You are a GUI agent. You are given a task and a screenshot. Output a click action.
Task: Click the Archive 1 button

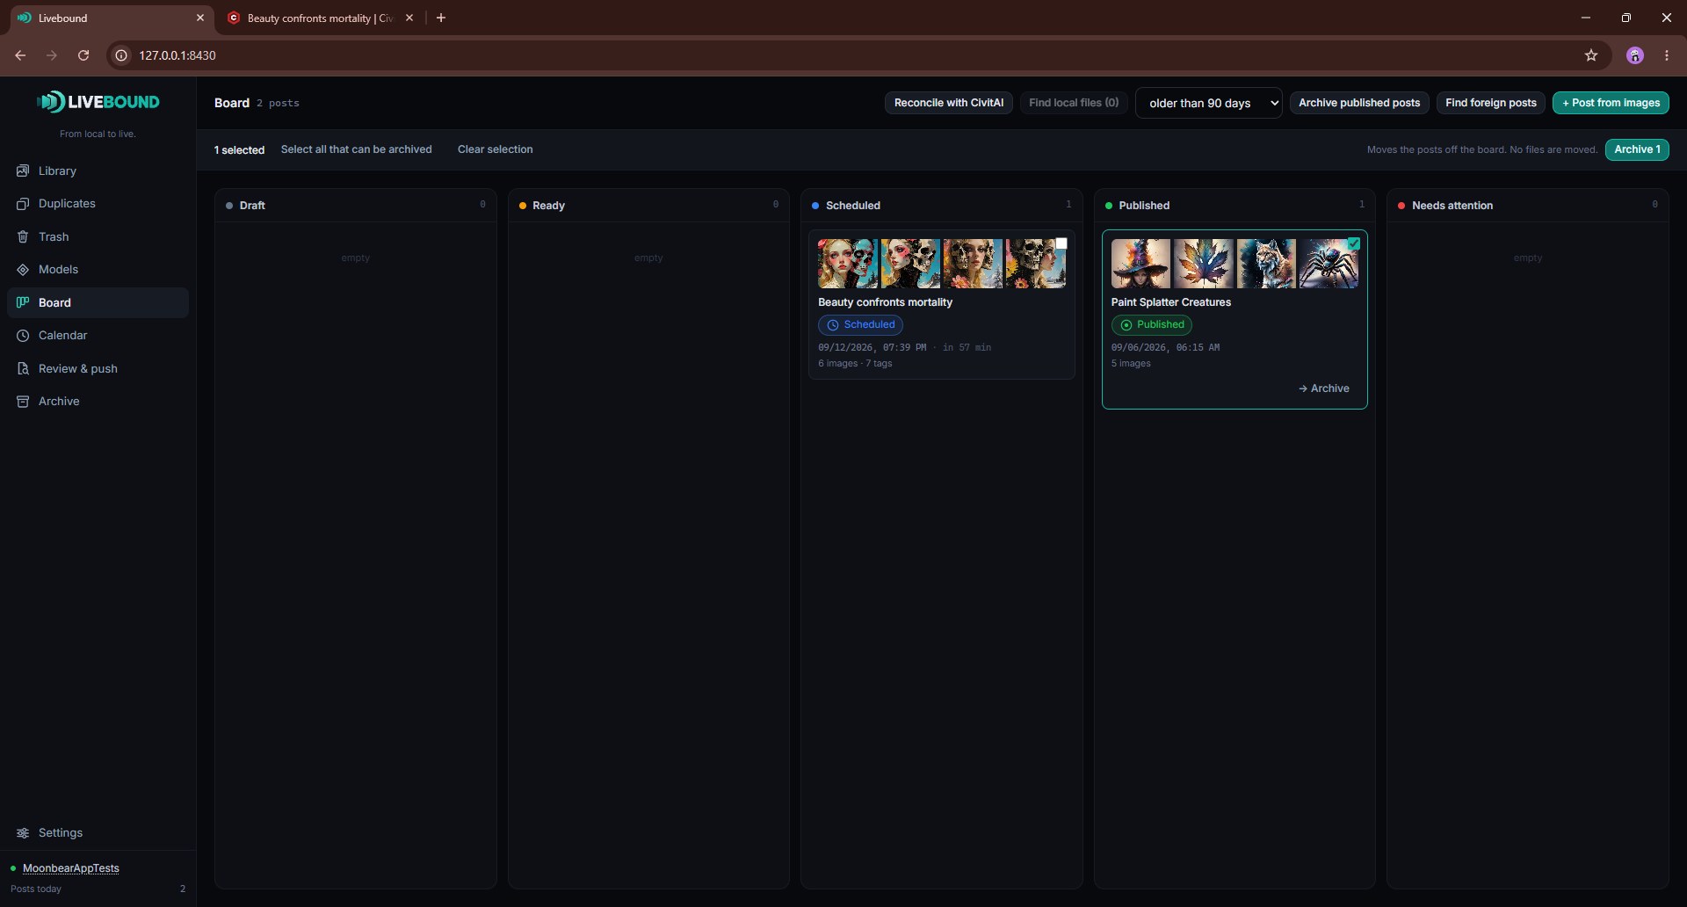pos(1637,149)
